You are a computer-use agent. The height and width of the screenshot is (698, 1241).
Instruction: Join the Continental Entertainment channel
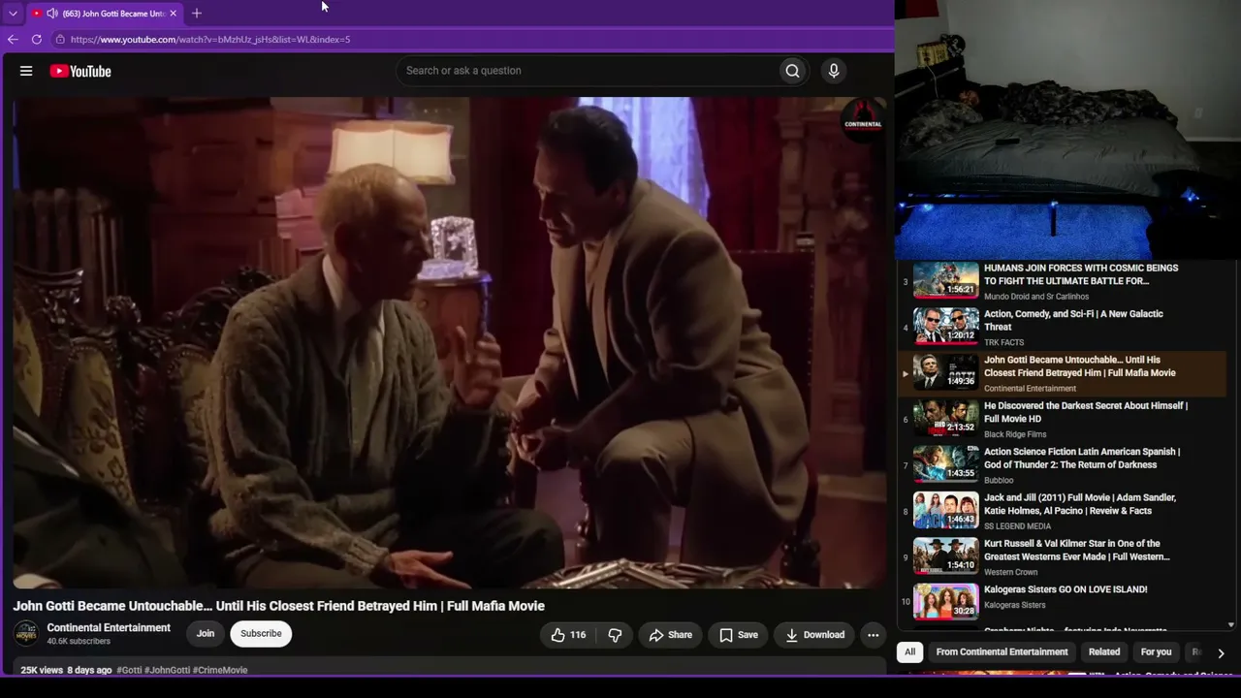(x=206, y=634)
